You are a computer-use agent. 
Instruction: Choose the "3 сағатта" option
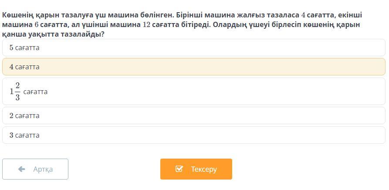193,135
